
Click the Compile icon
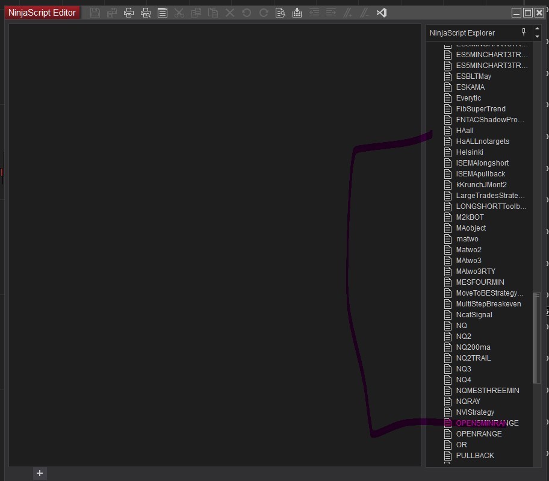coord(297,13)
